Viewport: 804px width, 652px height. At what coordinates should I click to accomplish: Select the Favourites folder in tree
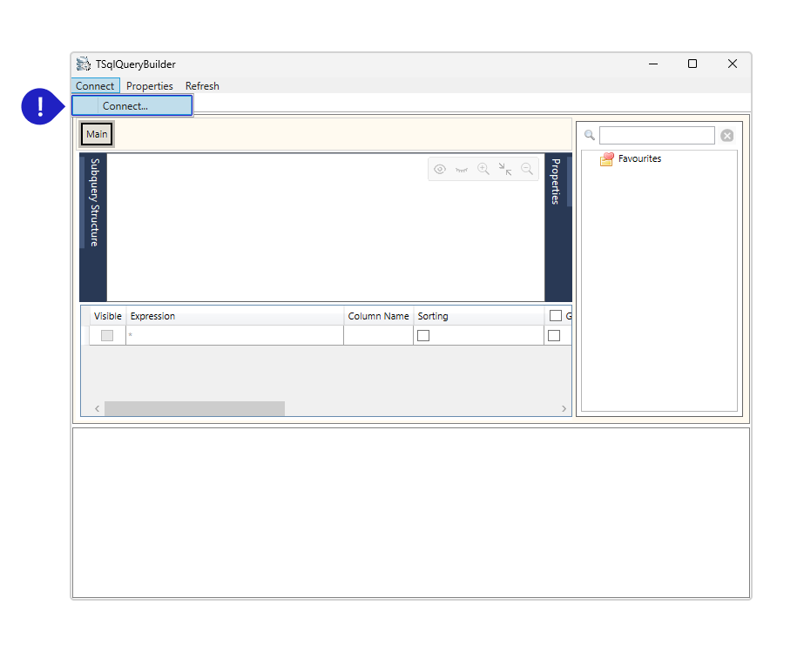click(639, 159)
